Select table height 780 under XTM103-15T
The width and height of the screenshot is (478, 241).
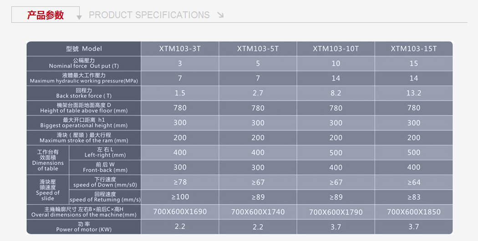click(414, 108)
